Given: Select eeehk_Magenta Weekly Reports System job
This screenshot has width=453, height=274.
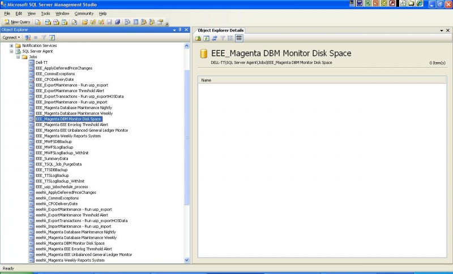Looking at the screenshot, I should tap(70, 260).
